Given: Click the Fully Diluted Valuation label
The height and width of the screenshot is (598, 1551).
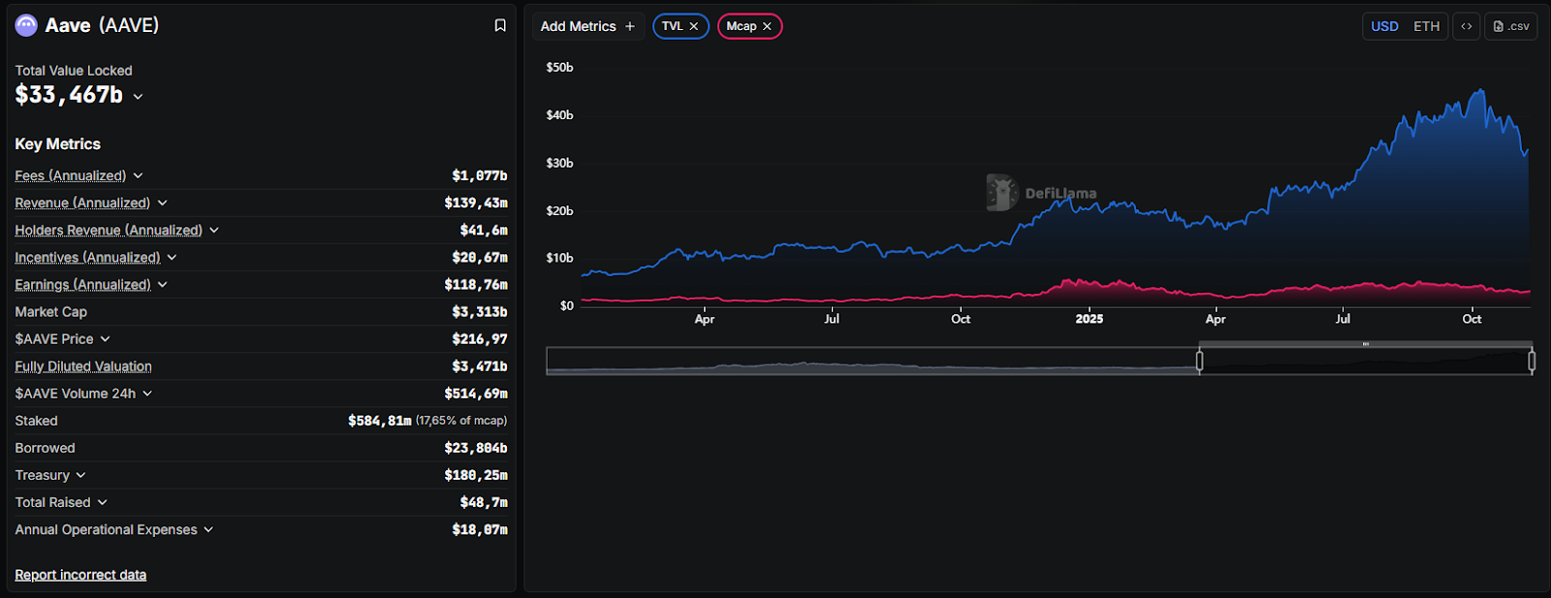Looking at the screenshot, I should tap(83, 366).
